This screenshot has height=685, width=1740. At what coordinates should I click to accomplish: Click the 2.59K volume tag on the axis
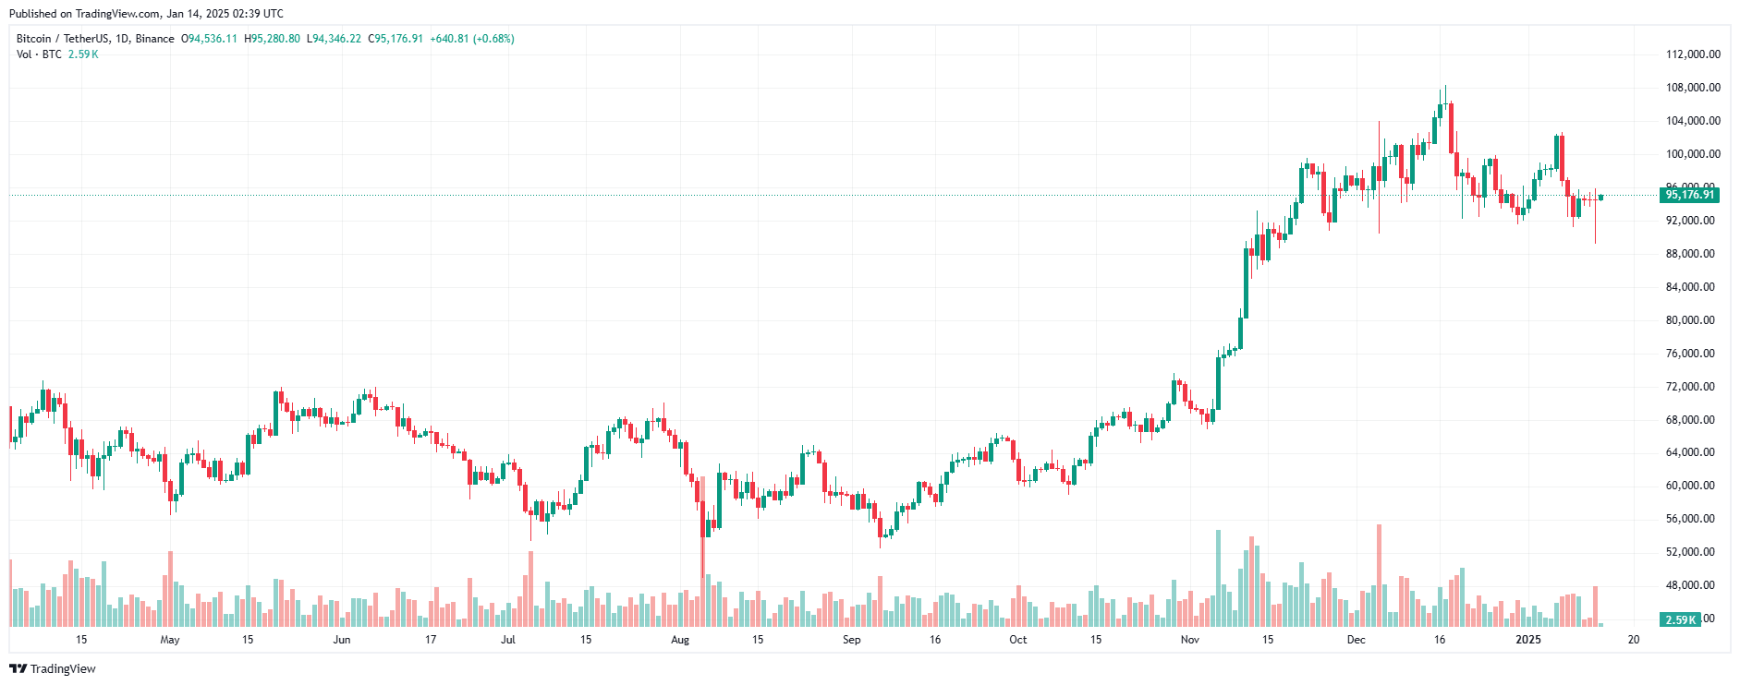point(1680,619)
